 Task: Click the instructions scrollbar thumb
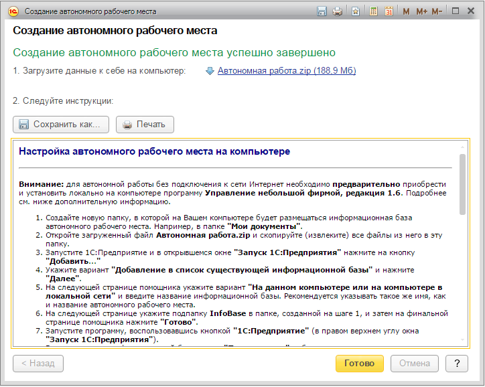(x=462, y=184)
